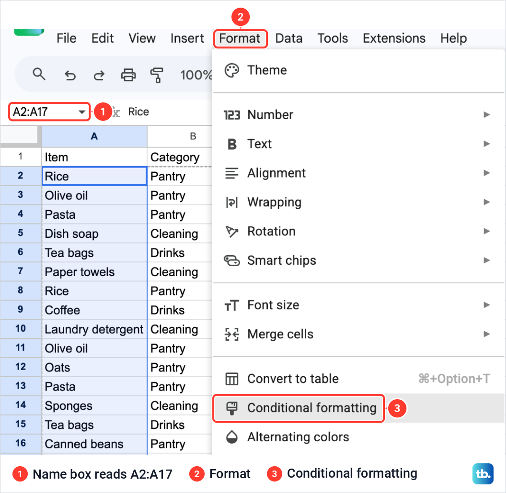Image resolution: width=506 pixels, height=493 pixels.
Task: Expand the Smart chips submenu arrow
Action: (487, 260)
